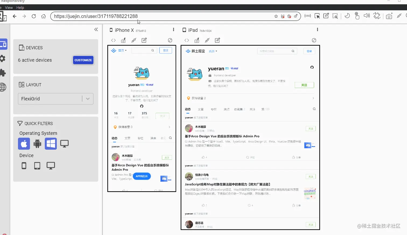Open settings gear in the left rail
Viewport: 407px width, 235px height.
[x=3, y=59]
